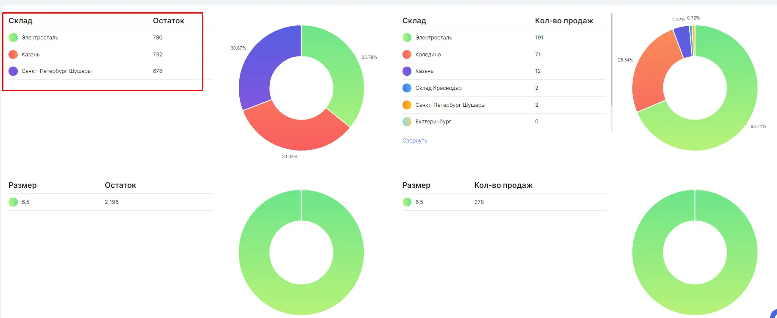The width and height of the screenshot is (777, 318).
Task: Click the Размер header of sales table
Action: tap(416, 185)
